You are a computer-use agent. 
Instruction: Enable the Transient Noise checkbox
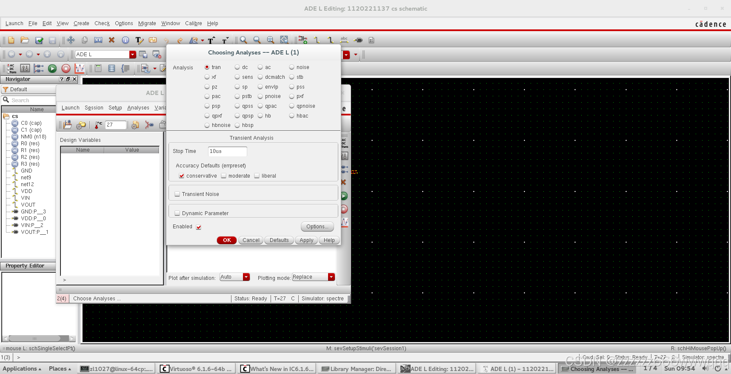click(177, 194)
